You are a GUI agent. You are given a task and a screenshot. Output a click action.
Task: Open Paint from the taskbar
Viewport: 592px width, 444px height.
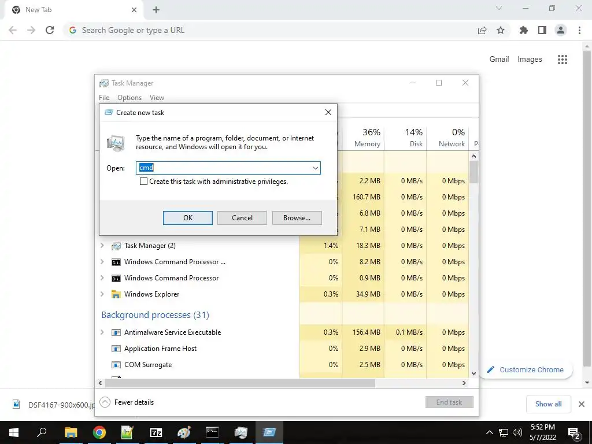(184, 432)
